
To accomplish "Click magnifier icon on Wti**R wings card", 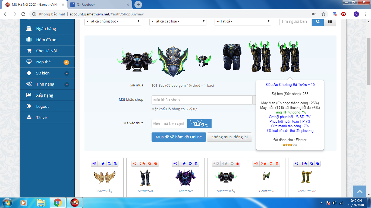I will tap(109, 164).
